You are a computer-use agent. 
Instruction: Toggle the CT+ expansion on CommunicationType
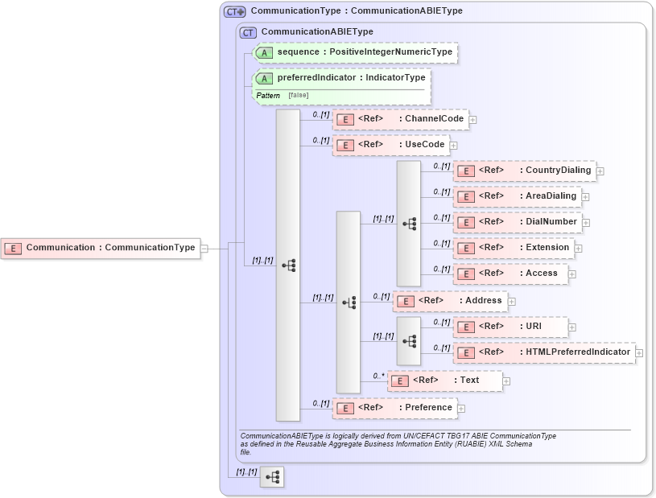pos(233,10)
